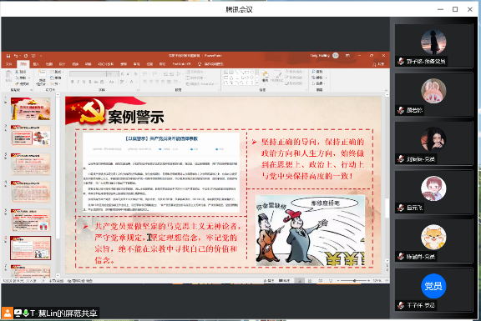
Task: Click the Share button on the ribbon's right side
Action: 378,64
